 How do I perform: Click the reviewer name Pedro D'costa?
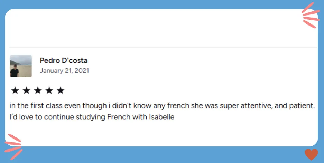[64, 61]
